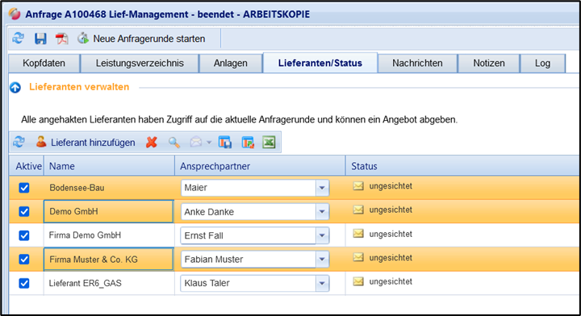Select the Demo GmbH name cell
Screen dimensions: 581x316
(109, 212)
